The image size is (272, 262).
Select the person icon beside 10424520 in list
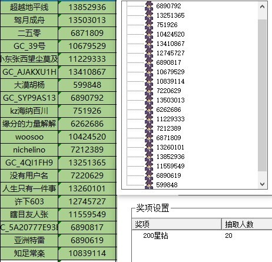pyautogui.click(x=149, y=34)
